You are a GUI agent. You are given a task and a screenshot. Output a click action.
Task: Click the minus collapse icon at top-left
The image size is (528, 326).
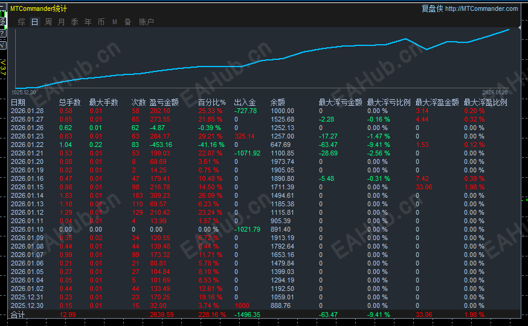[2, 7]
